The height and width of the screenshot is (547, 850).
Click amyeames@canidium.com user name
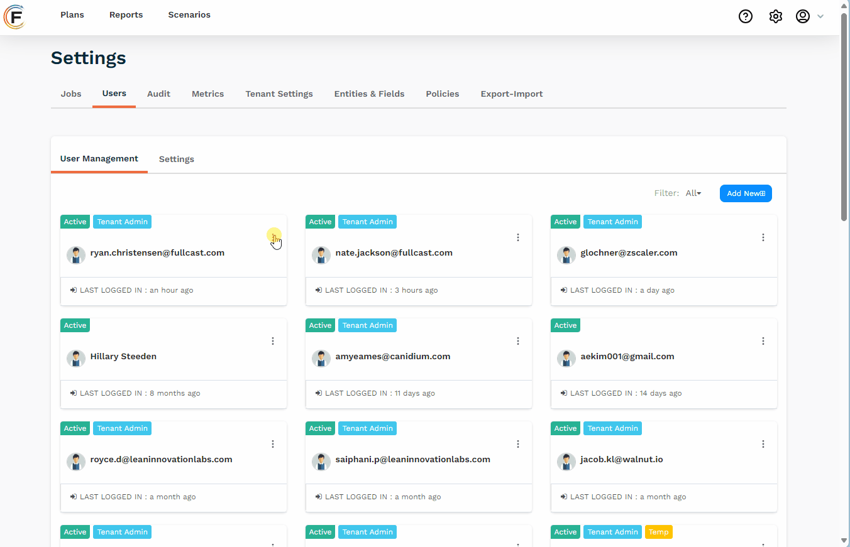tap(393, 356)
